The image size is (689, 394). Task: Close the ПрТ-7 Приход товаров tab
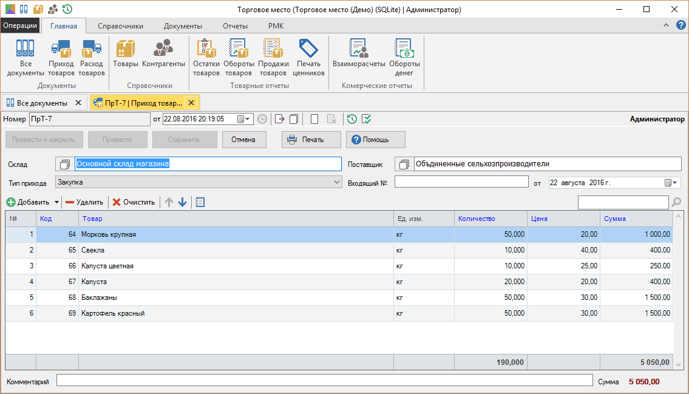coord(191,103)
